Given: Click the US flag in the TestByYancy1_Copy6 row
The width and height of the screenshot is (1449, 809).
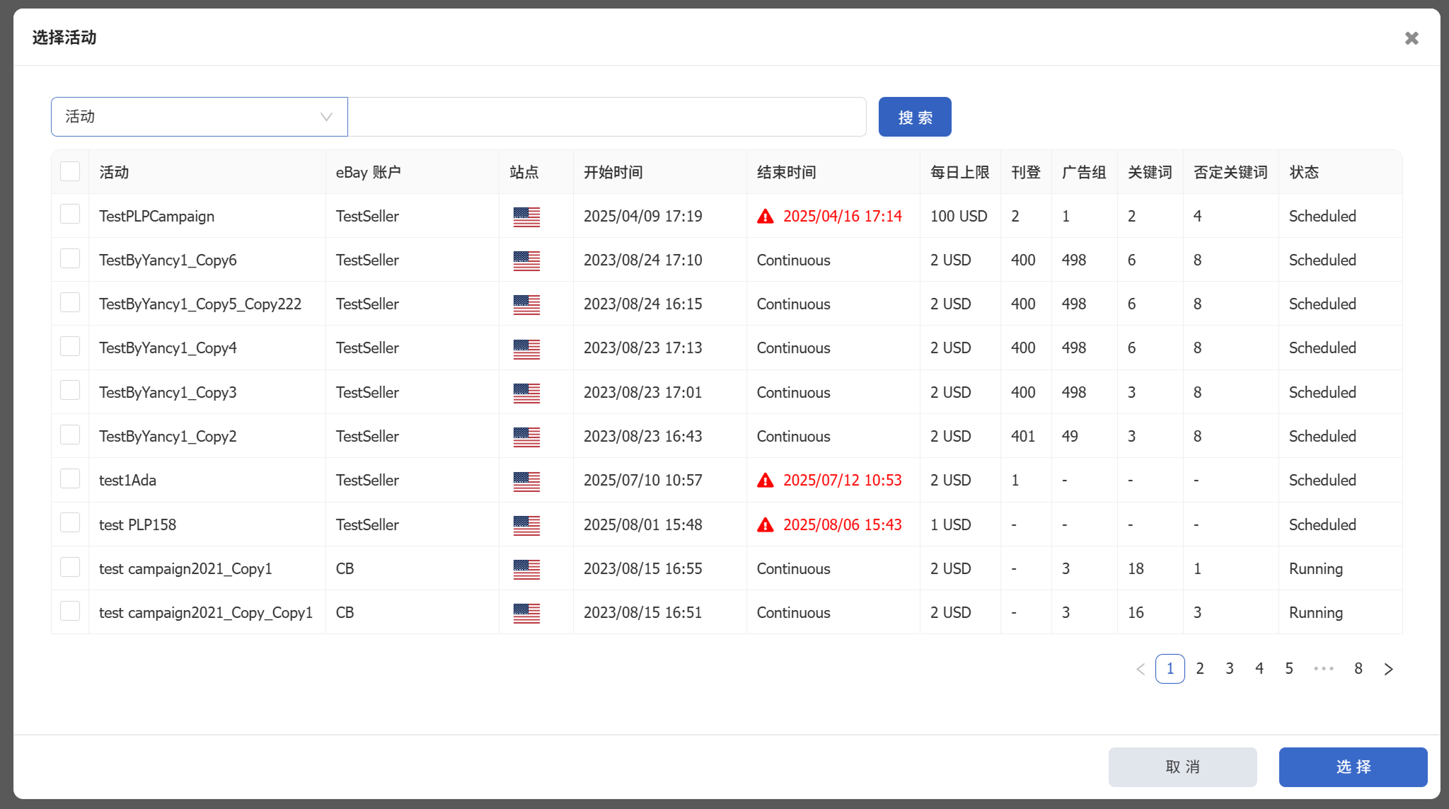Looking at the screenshot, I should 526,260.
